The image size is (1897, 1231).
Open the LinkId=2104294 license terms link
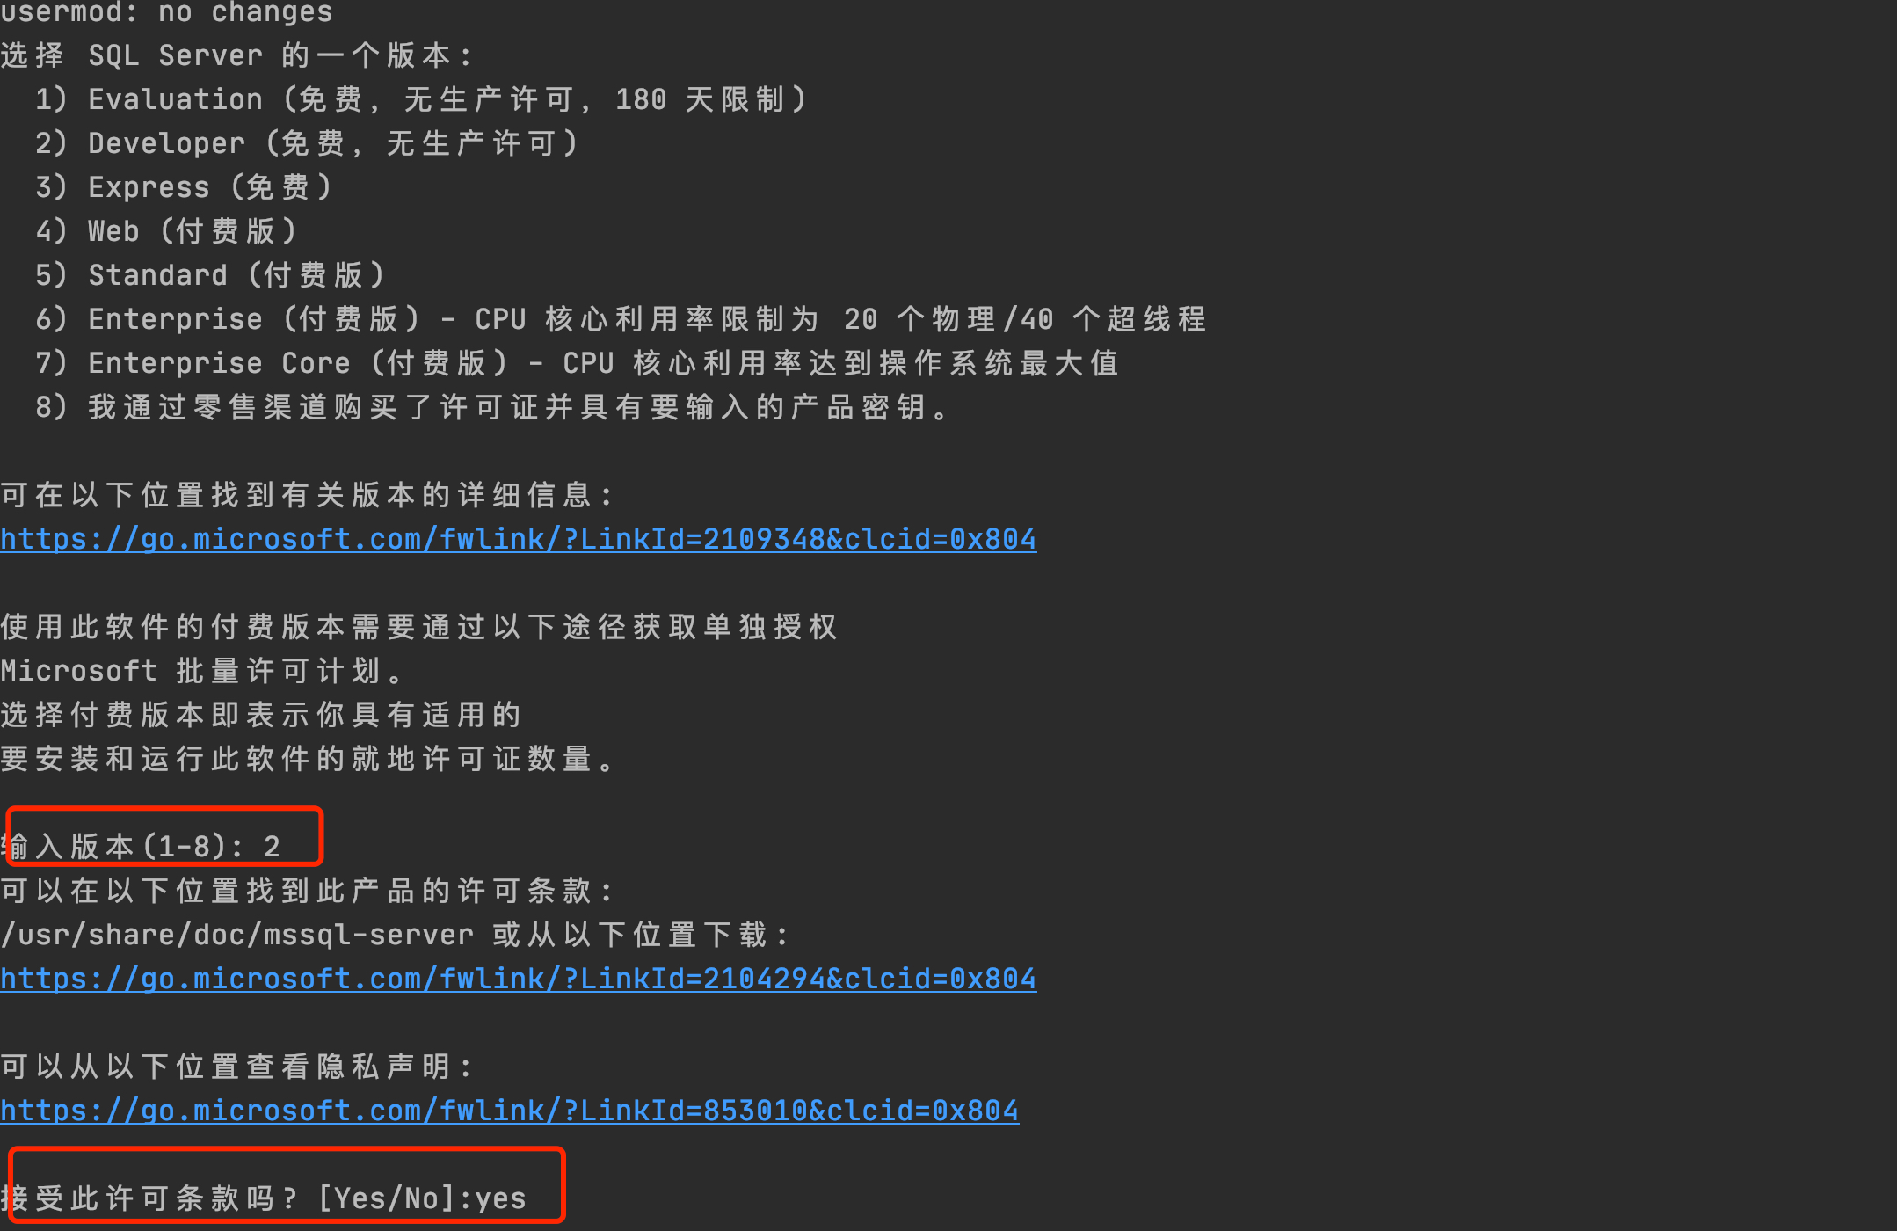pyautogui.click(x=519, y=979)
